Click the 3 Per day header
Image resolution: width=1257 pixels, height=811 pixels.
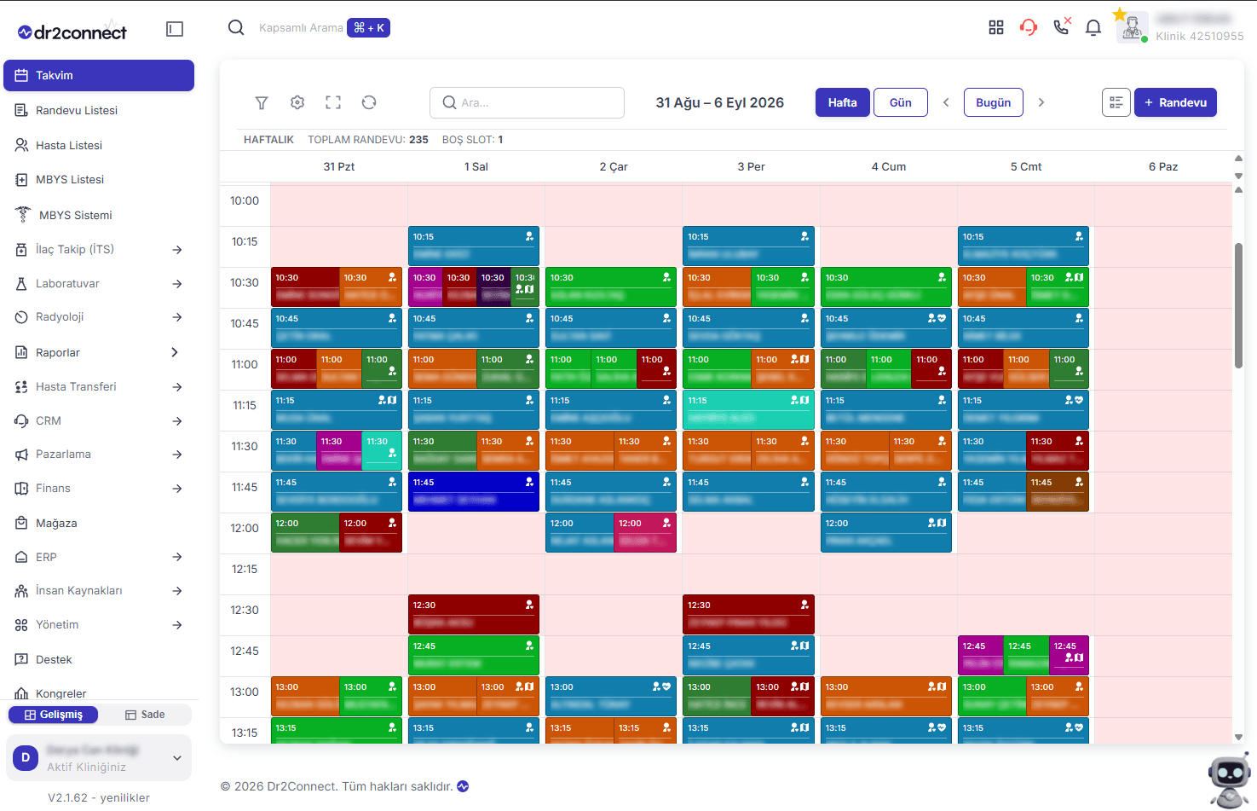point(751,166)
